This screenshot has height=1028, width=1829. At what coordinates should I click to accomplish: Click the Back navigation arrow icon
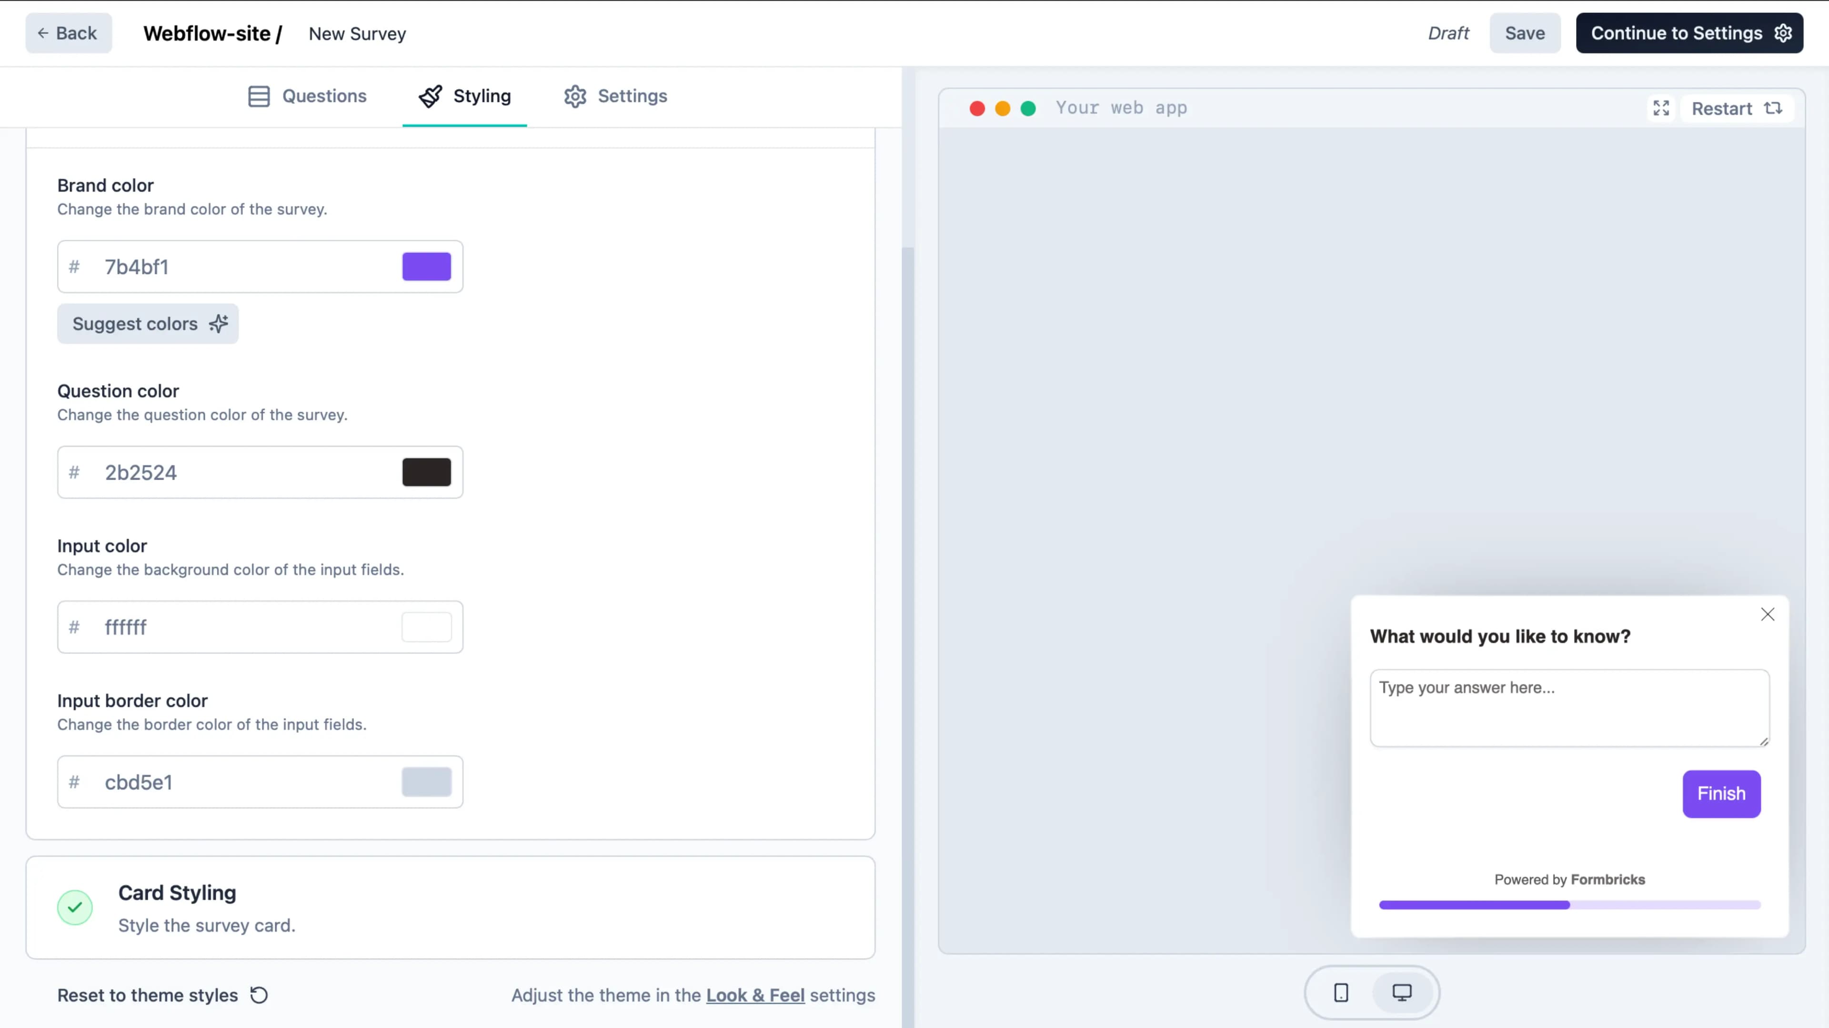coord(41,33)
